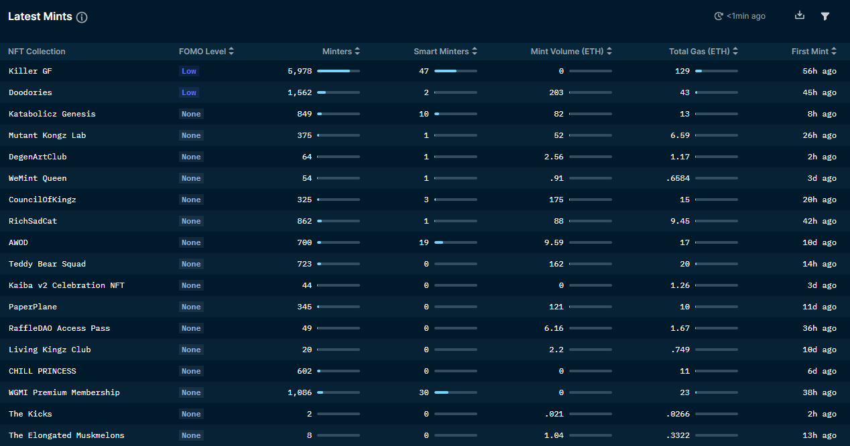The width and height of the screenshot is (850, 446).
Task: Click the Low FOMO badge for Killer GF
Action: tap(189, 71)
